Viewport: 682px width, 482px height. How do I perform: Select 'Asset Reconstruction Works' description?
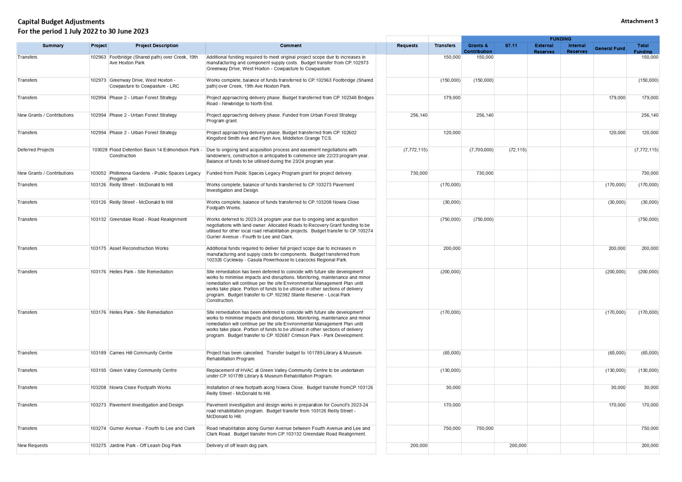(139, 249)
